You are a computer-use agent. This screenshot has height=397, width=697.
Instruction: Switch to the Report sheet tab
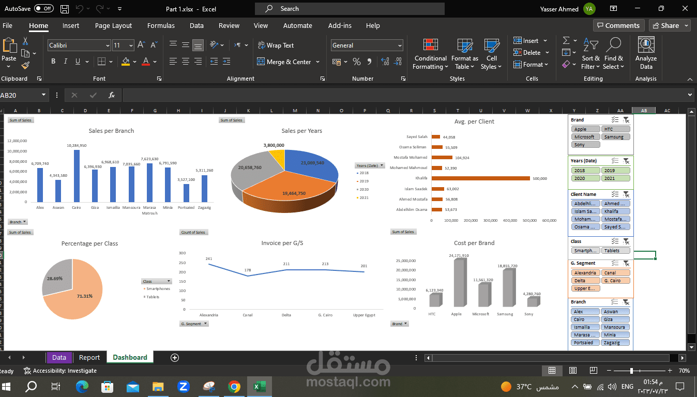click(89, 357)
